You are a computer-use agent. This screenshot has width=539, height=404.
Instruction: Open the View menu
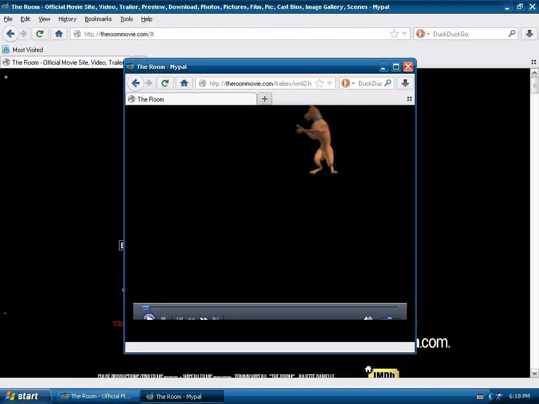44,19
